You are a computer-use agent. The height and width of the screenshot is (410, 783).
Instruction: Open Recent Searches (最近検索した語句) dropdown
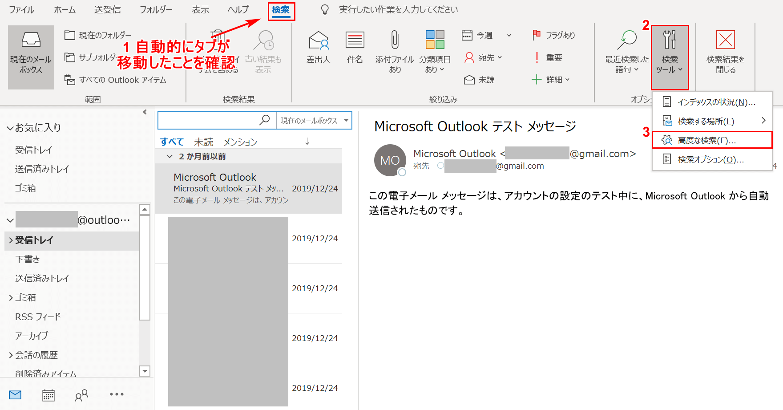point(627,52)
